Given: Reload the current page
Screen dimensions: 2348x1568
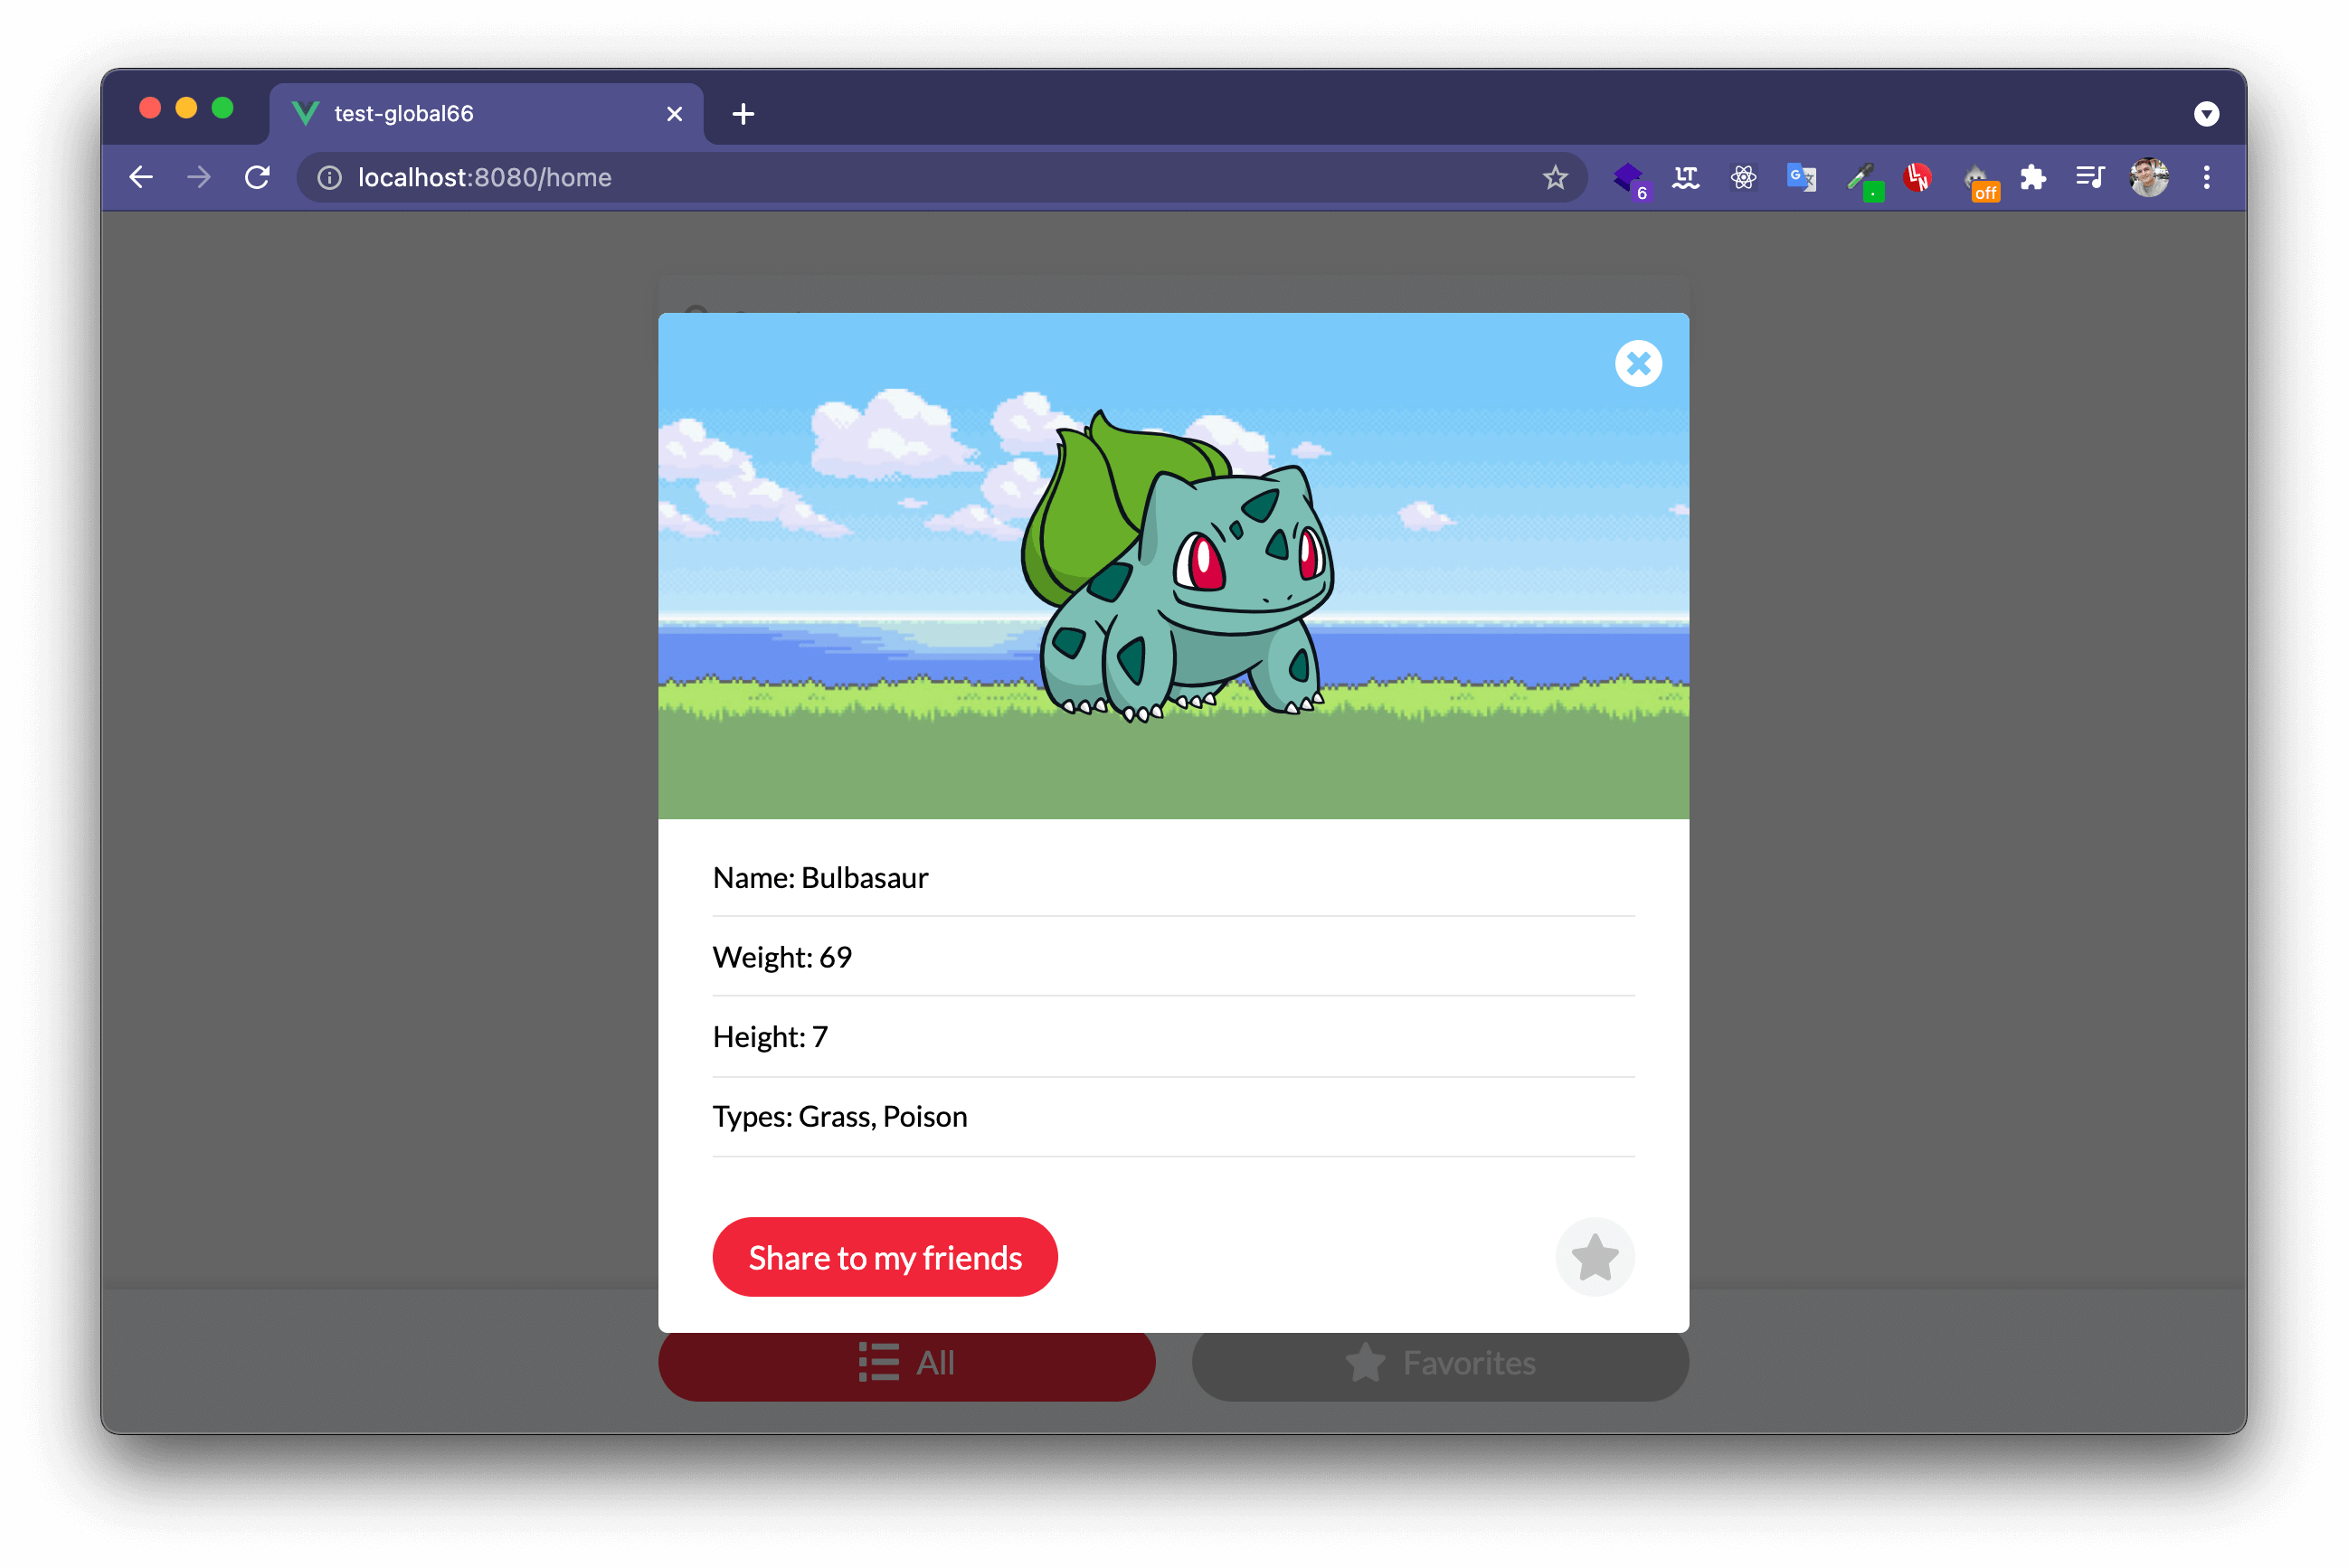Looking at the screenshot, I should [257, 178].
